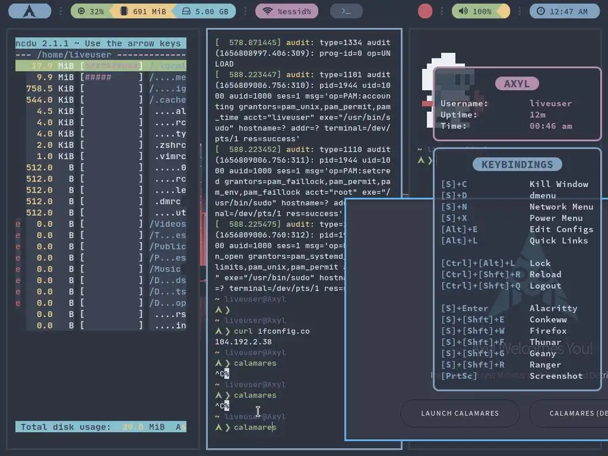
Task: Select the 758.5 KiB ncdu entry
Action: (x=101, y=88)
